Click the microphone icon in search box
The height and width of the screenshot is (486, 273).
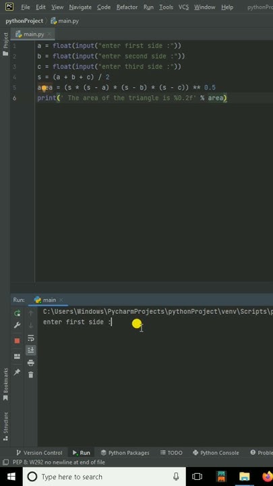[x=176, y=477]
